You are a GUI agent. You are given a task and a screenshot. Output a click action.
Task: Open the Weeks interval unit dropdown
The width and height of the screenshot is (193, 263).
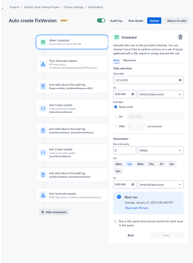[x=160, y=150]
